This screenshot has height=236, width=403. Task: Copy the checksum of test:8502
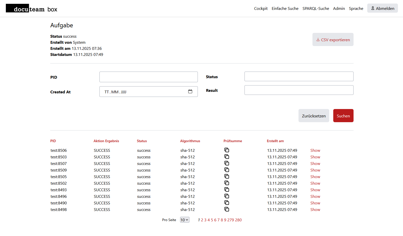[x=227, y=183]
